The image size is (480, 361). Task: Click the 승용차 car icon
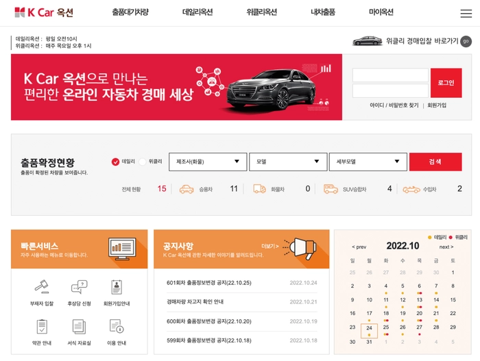pos(187,189)
